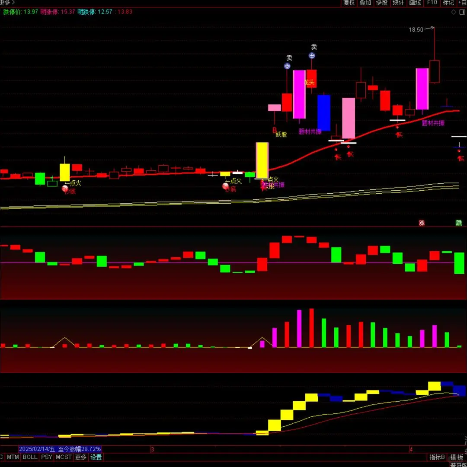
Task: Click the diamond icon below toolbar
Action: coord(454,12)
